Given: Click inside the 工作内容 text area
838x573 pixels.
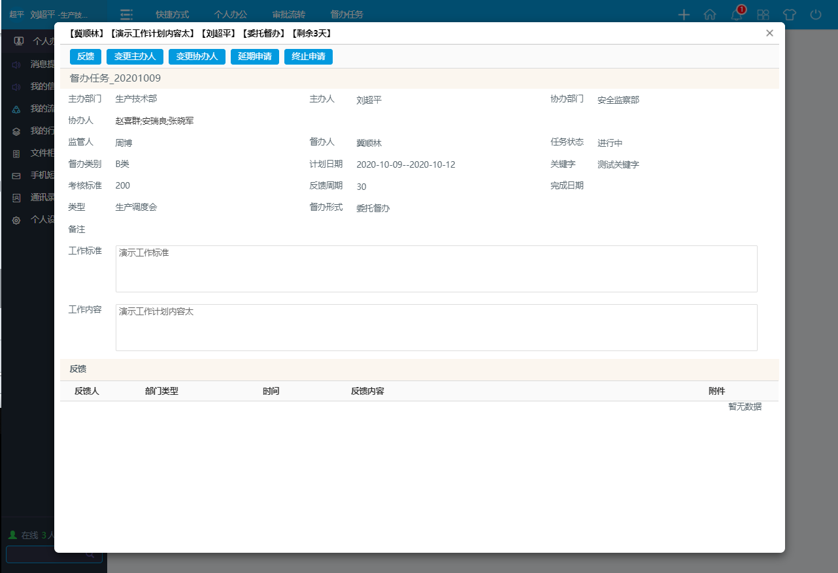Looking at the screenshot, I should 436,328.
